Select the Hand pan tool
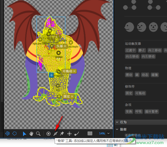This screenshot has width=167, height=147. (31, 134)
